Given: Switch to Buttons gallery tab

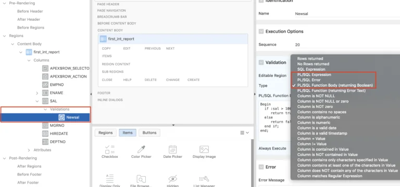Looking at the screenshot, I should (149, 132).
